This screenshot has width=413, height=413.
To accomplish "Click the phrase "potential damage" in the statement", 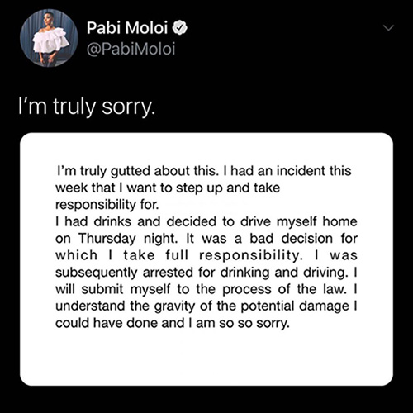I will coord(295,306).
